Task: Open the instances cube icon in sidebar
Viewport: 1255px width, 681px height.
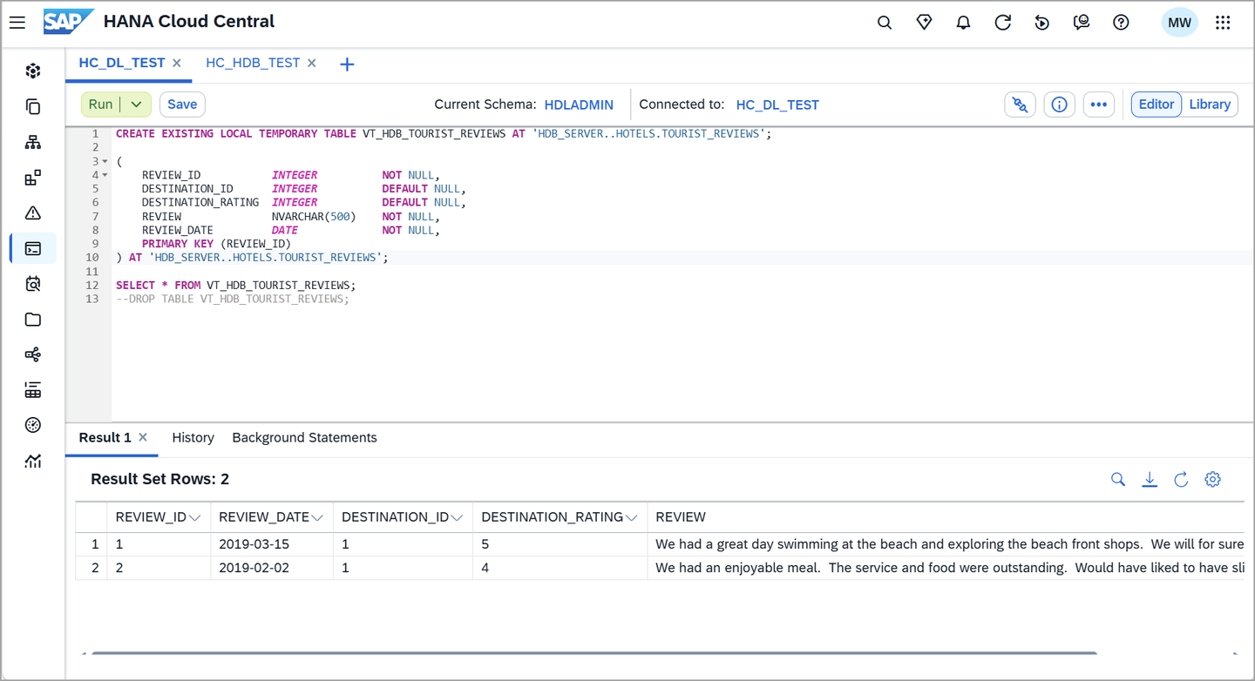Action: coord(33,71)
